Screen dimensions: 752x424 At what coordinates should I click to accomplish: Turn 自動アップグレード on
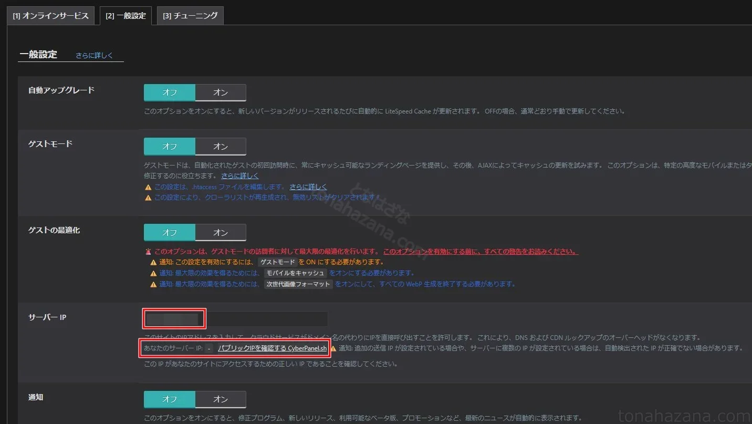tap(221, 92)
